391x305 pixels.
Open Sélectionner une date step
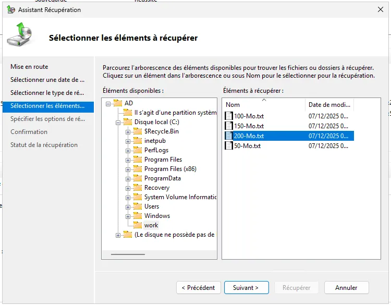click(47, 80)
